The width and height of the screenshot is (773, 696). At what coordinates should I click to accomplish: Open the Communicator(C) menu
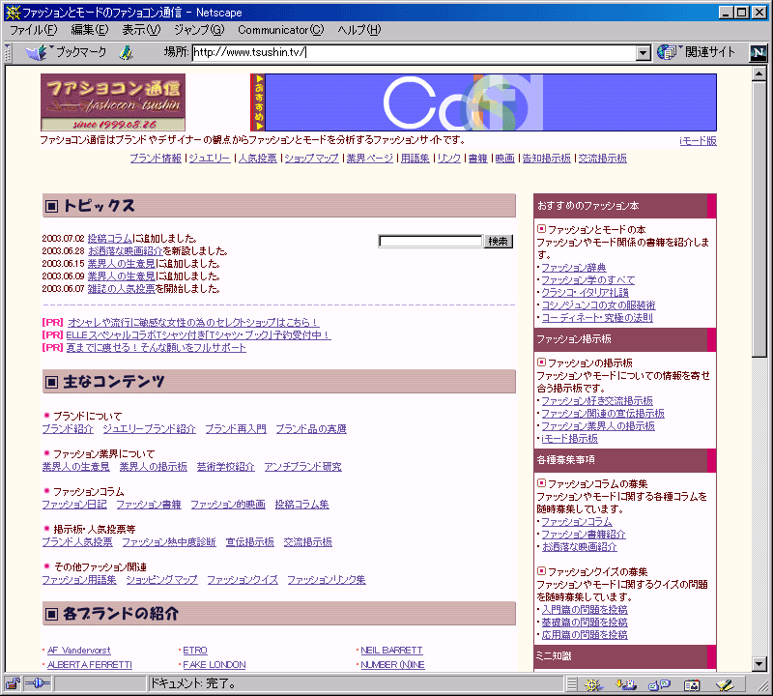pyautogui.click(x=281, y=30)
